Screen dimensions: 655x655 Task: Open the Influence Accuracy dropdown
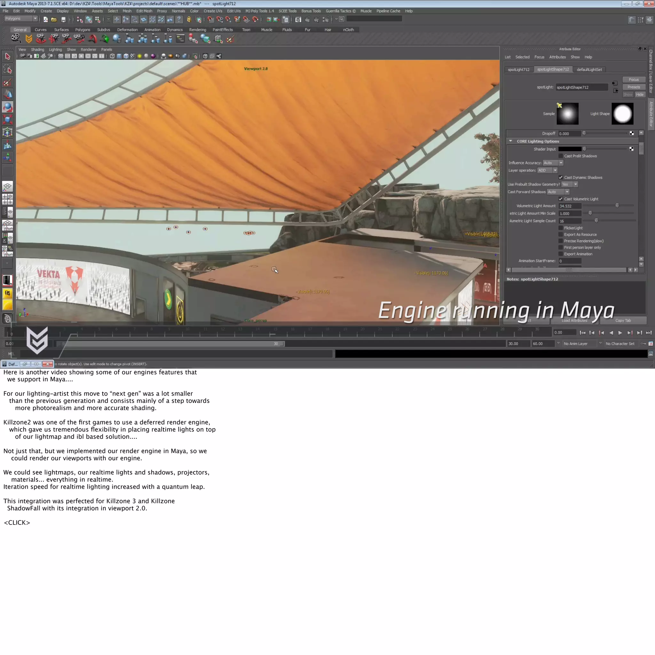[553, 163]
